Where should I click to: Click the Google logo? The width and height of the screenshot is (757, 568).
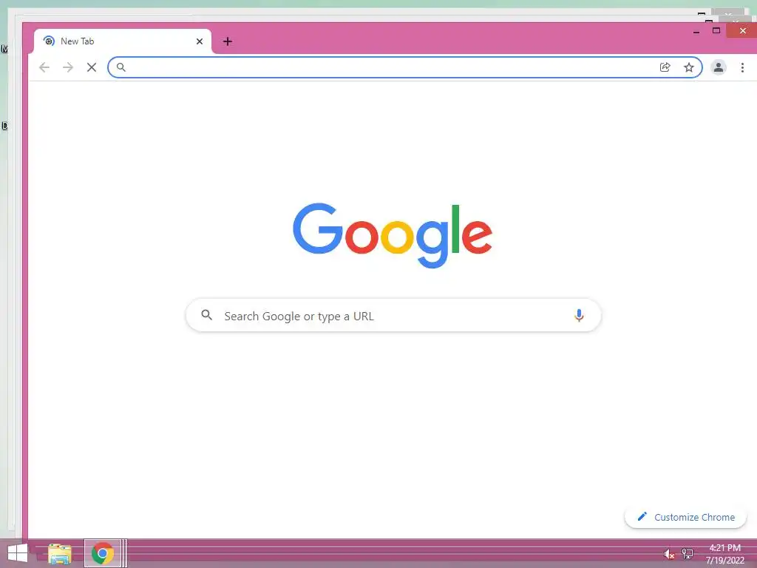[x=393, y=235]
